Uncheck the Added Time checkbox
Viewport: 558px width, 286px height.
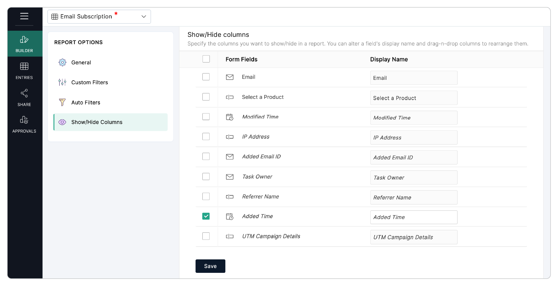(x=206, y=216)
